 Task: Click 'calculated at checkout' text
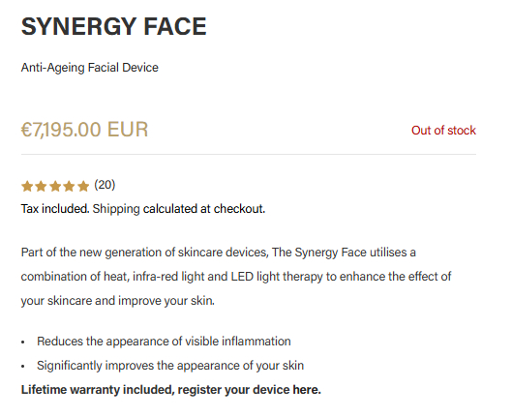click(x=204, y=209)
